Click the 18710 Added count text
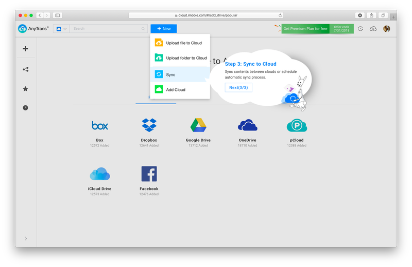This screenshot has height=267, width=412. click(248, 145)
